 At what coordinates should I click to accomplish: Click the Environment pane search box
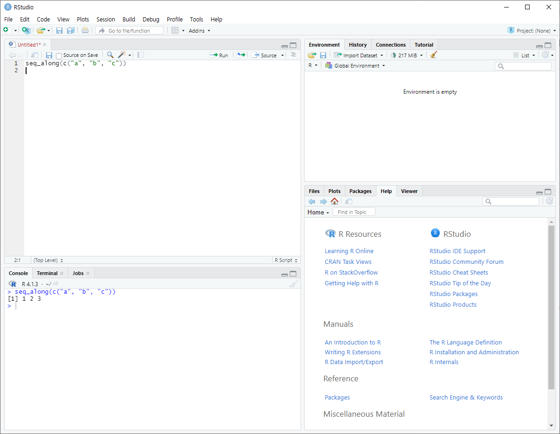coord(523,66)
